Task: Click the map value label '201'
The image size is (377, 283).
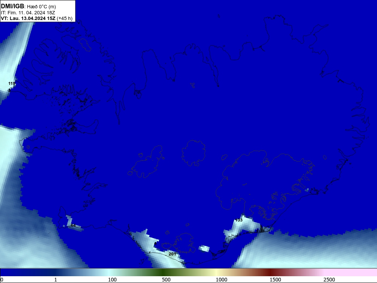Action: [x=172, y=254]
